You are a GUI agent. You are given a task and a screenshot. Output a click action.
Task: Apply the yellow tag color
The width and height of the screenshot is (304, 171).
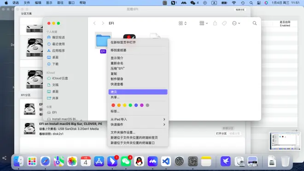coord(125,105)
